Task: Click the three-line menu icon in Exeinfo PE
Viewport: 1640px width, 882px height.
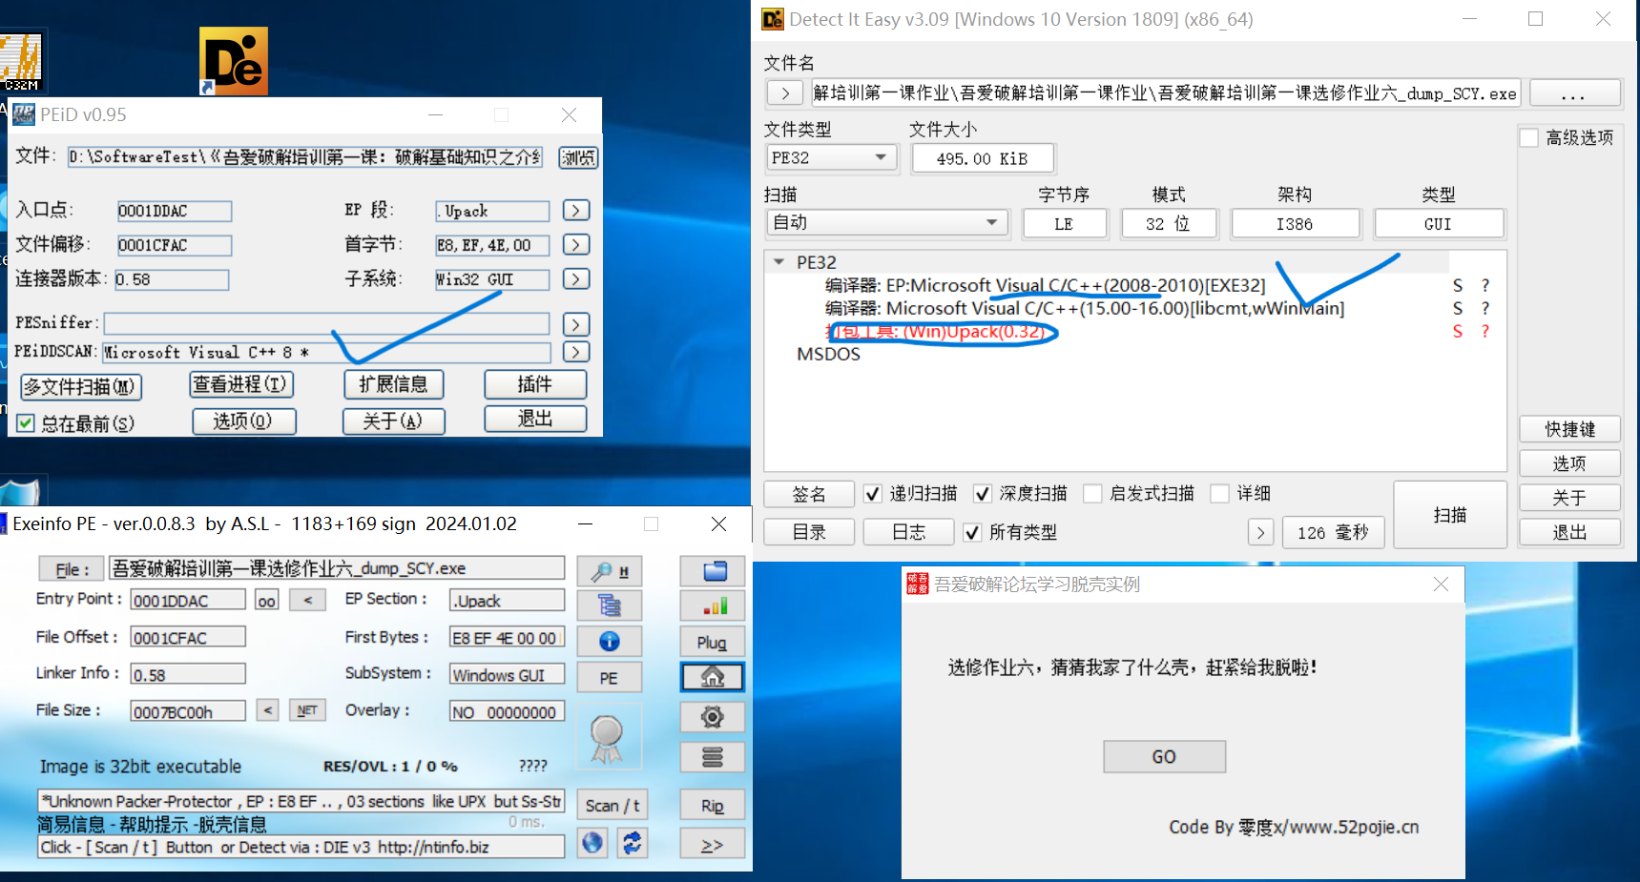Action: point(713,757)
